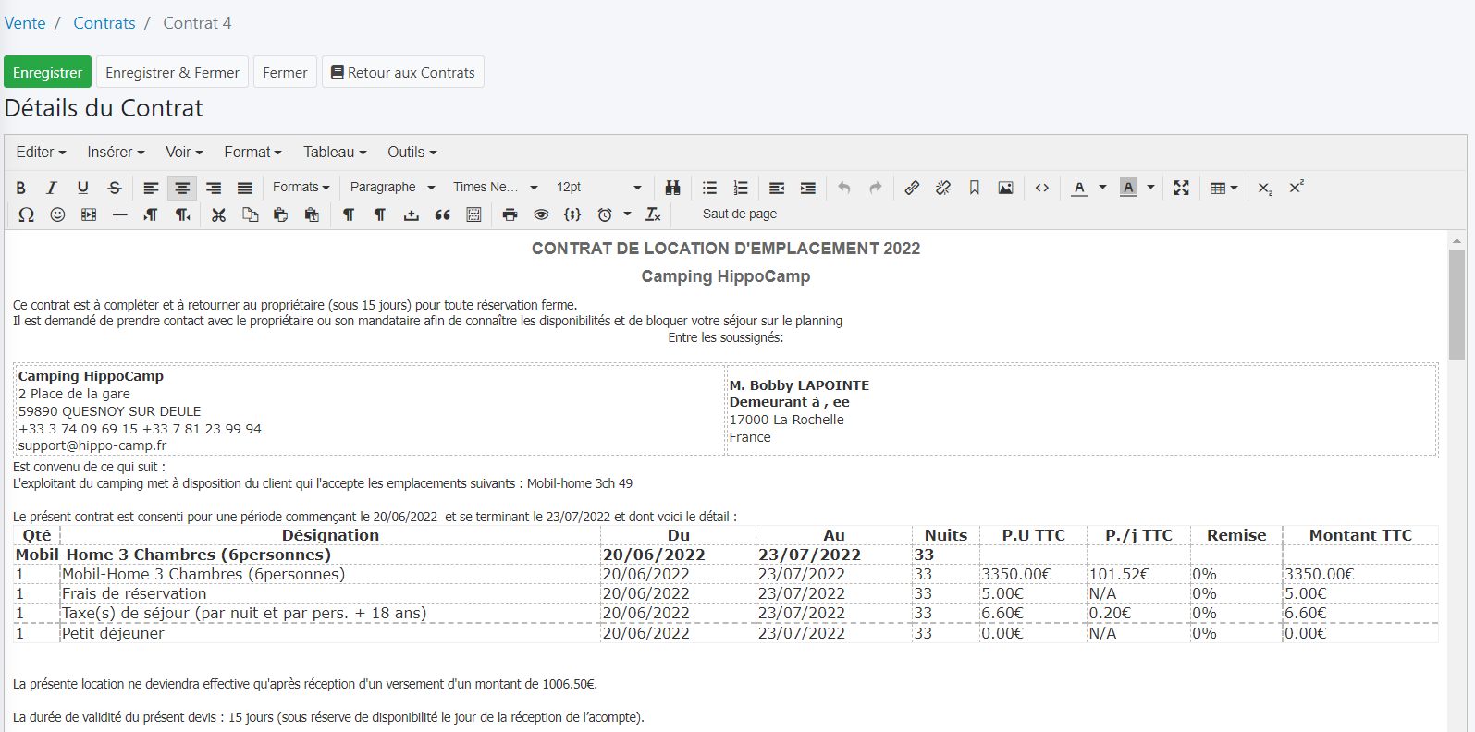Click Retour aux Contrats button
1475x732 pixels.
[402, 72]
